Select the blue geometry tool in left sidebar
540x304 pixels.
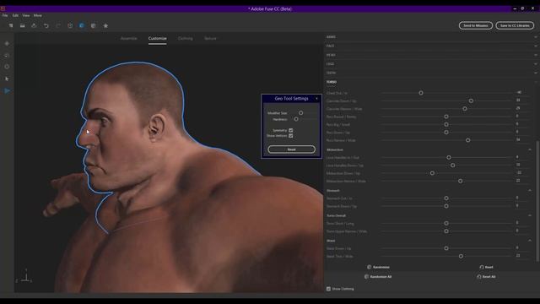click(7, 90)
